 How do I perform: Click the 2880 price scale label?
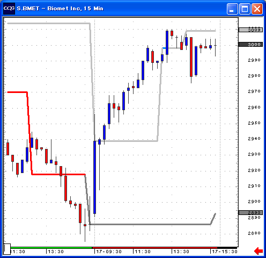(x=254, y=233)
